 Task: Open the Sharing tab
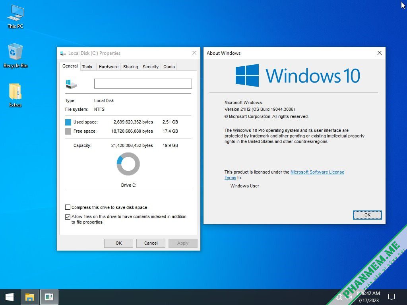[130, 67]
